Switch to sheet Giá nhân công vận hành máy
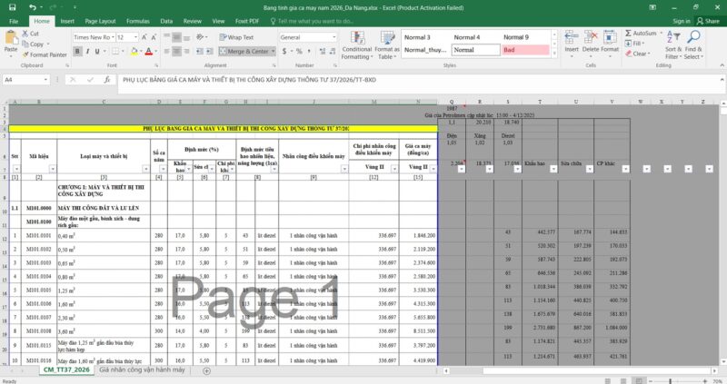This screenshot has height=384, width=727. pyautogui.click(x=142, y=369)
